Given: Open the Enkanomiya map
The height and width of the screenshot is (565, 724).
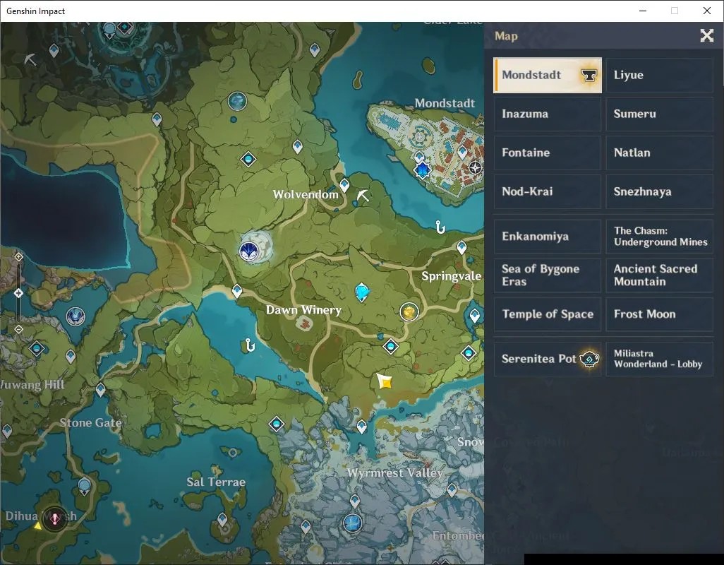Looking at the screenshot, I should coord(547,237).
